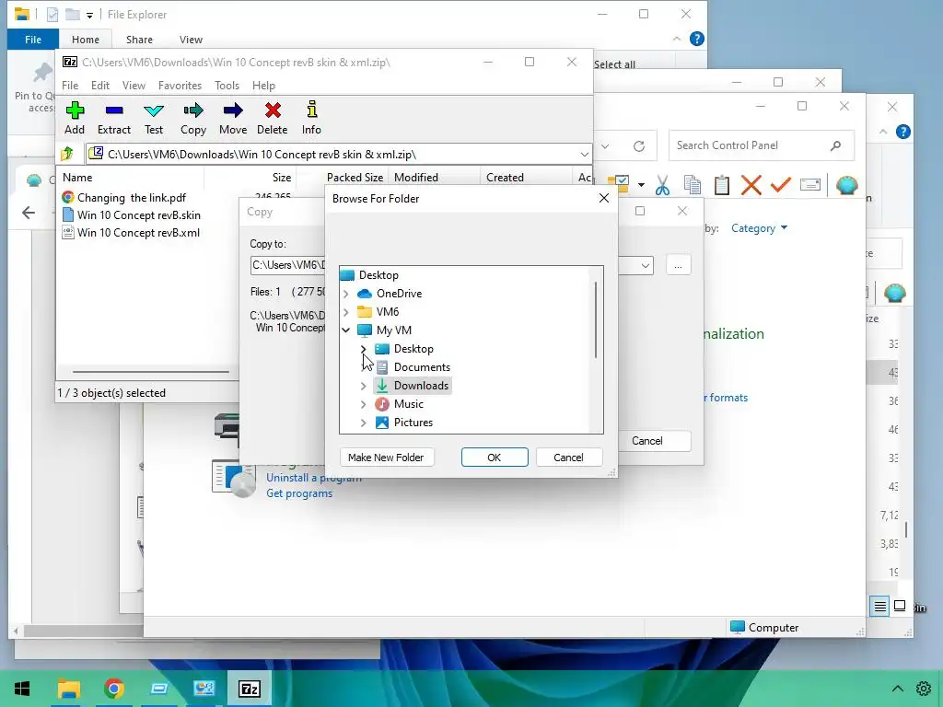Click the 7-Zip Test toolbar icon
This screenshot has width=943, height=707.
(154, 110)
